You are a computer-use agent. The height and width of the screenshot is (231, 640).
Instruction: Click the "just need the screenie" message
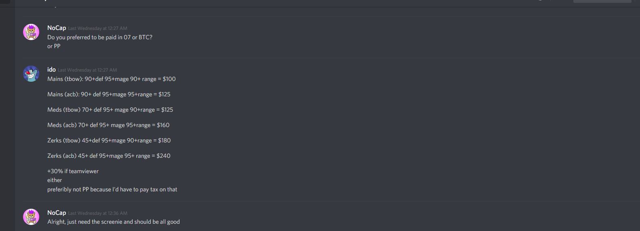click(x=114, y=222)
